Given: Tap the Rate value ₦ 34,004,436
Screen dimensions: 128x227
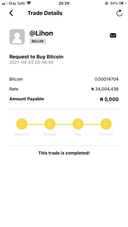Looking at the screenshot, I should coord(105,89).
